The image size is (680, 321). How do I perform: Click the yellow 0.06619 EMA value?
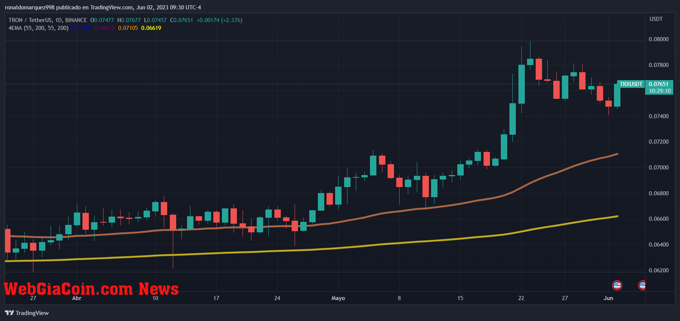click(x=151, y=28)
